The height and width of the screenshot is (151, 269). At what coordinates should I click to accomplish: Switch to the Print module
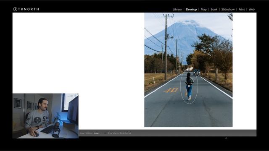click(x=242, y=9)
